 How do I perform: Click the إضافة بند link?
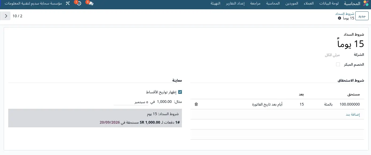pos(353,114)
